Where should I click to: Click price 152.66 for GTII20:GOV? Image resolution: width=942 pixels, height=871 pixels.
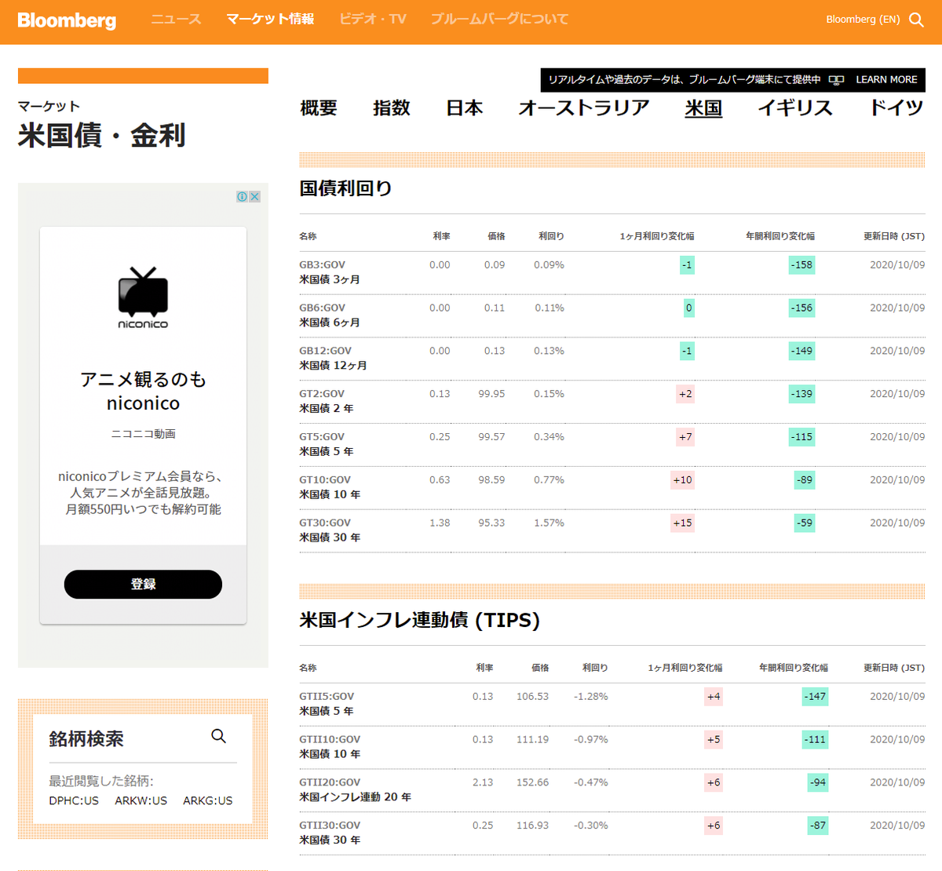(532, 783)
